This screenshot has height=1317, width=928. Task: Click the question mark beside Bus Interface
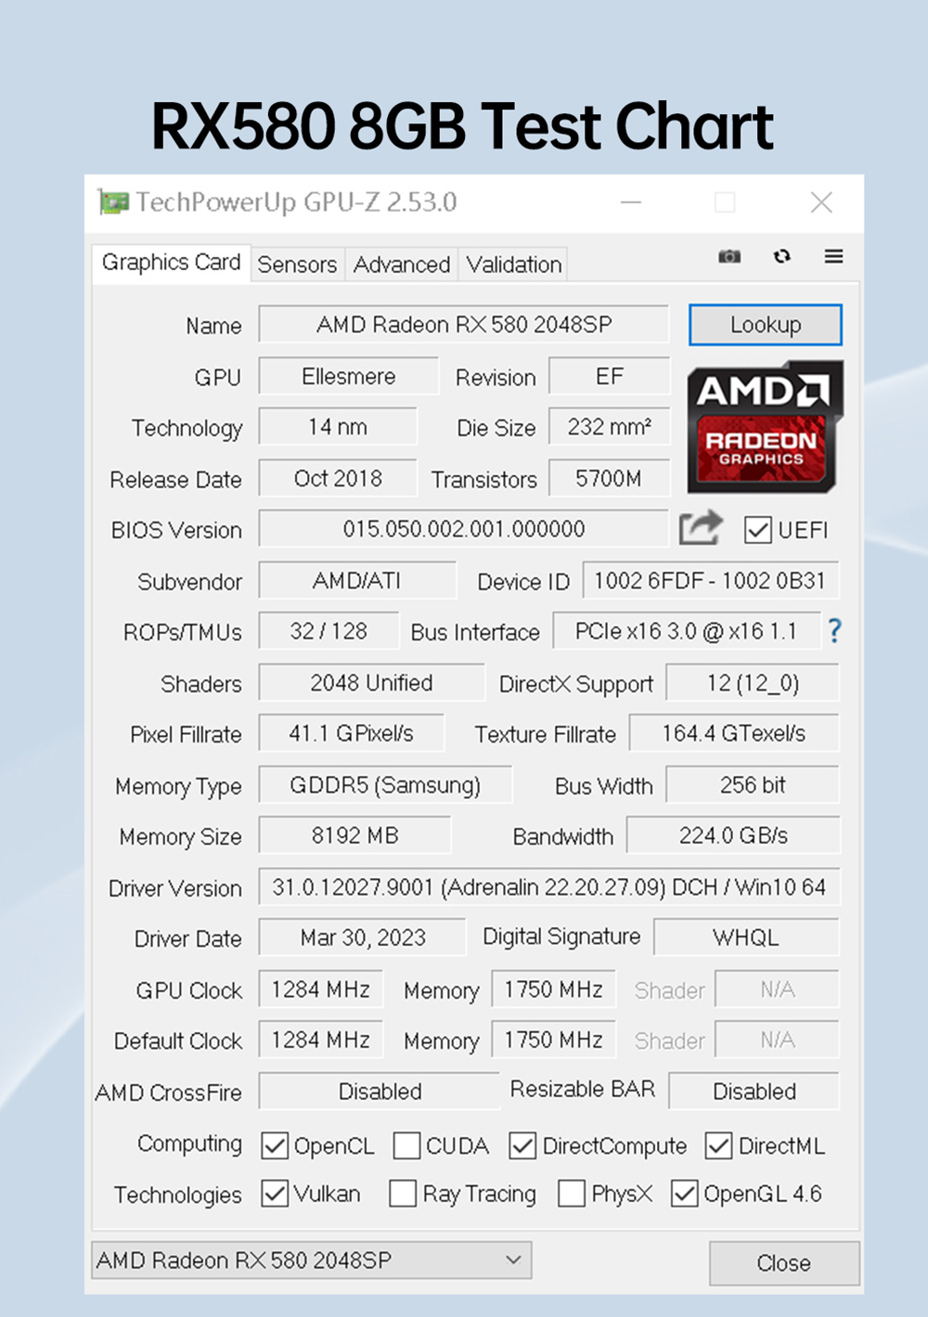coord(834,631)
